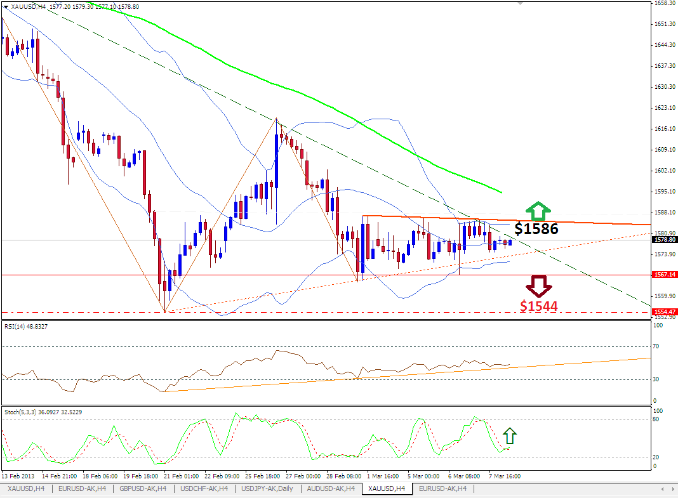Click the Stoch(5,3,3) indicator label

[43, 412]
